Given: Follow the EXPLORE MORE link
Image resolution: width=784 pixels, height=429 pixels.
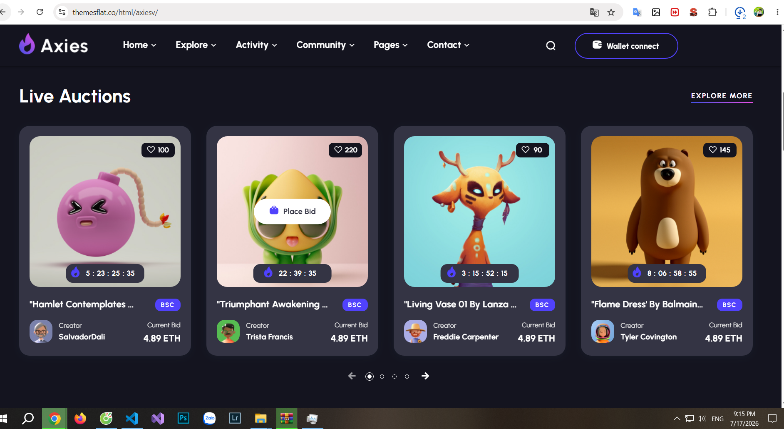Looking at the screenshot, I should pyautogui.click(x=722, y=96).
